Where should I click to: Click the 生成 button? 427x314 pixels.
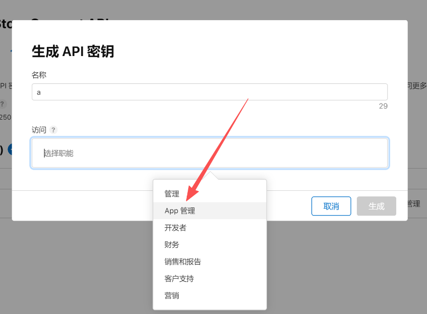[x=377, y=206]
